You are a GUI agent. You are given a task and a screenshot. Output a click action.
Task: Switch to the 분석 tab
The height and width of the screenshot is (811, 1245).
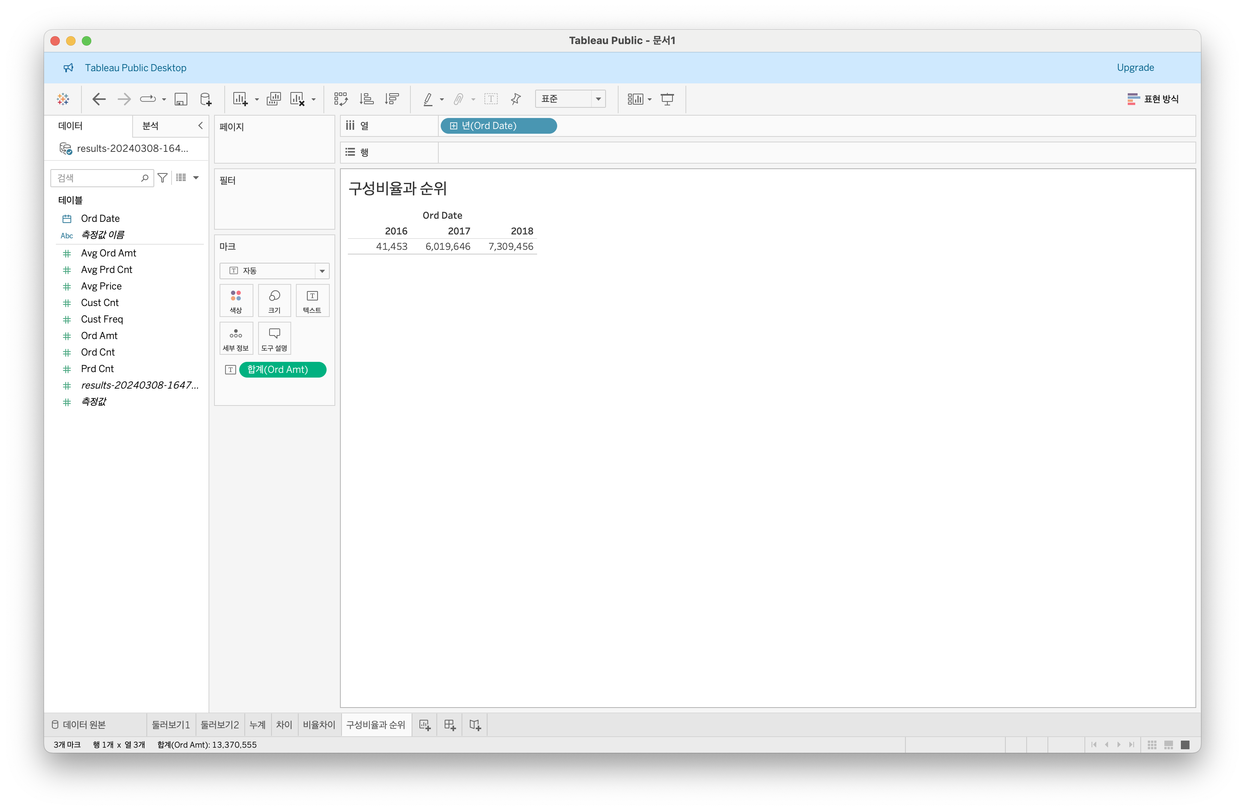[151, 125]
